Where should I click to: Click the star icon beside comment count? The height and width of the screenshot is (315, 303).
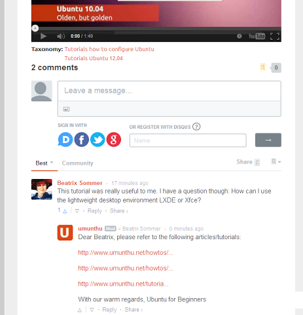pos(263,67)
